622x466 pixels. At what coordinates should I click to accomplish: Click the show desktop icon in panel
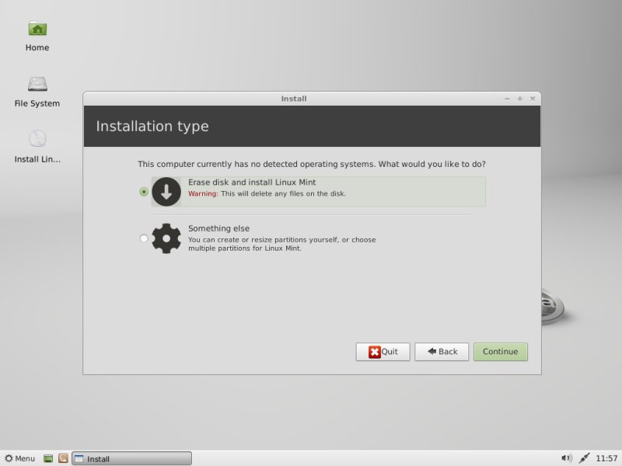point(48,458)
